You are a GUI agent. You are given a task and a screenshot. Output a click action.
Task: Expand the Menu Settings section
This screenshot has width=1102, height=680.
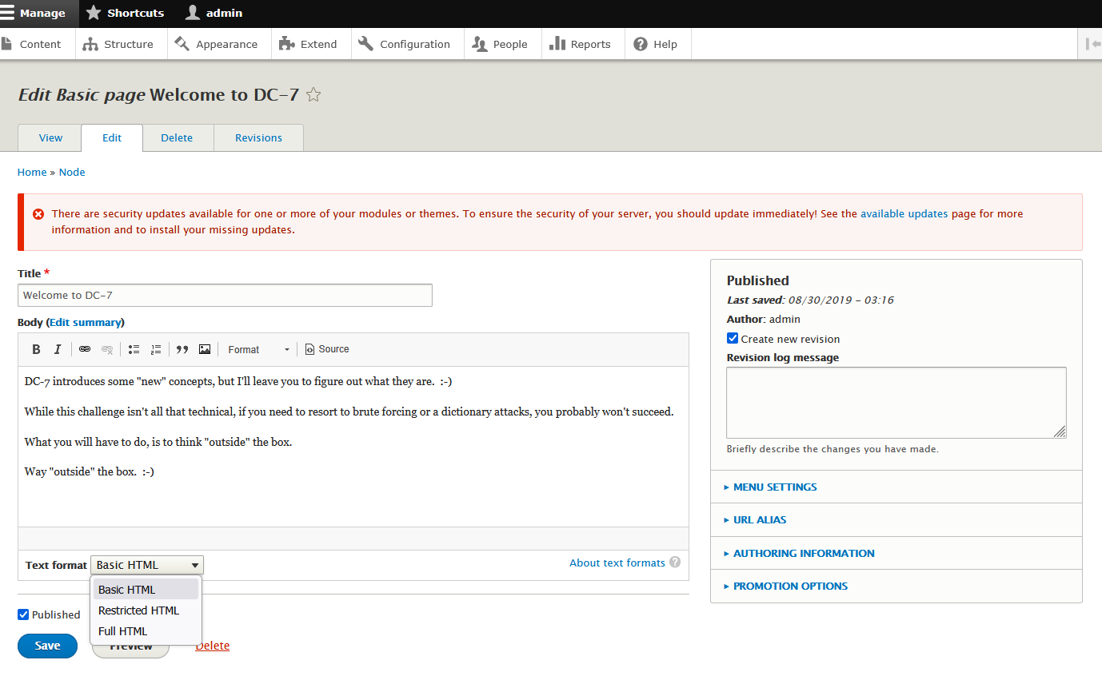pyautogui.click(x=775, y=487)
